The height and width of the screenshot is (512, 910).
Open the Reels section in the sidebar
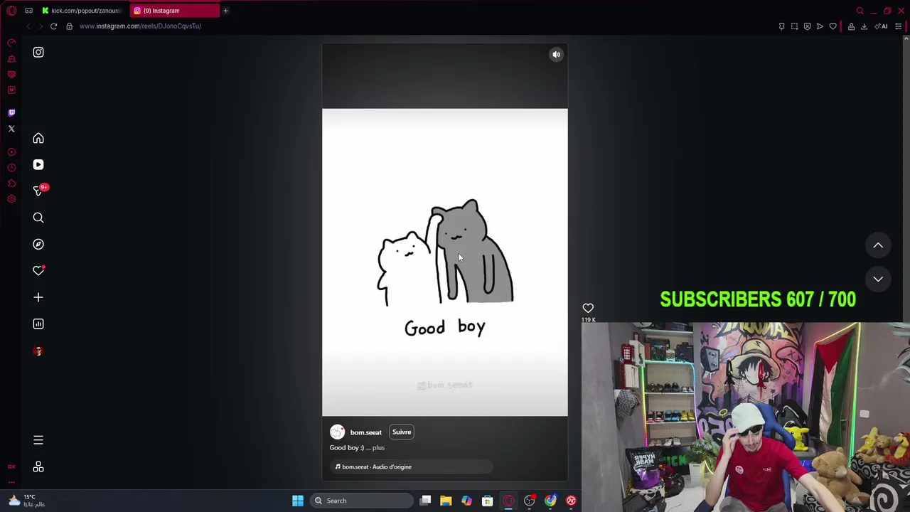[38, 164]
